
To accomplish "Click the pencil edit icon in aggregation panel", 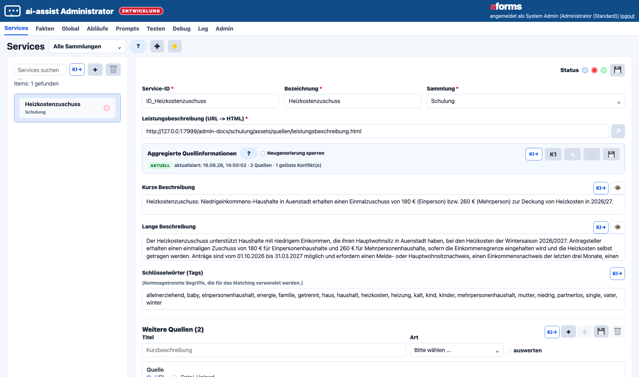I will click(x=573, y=154).
